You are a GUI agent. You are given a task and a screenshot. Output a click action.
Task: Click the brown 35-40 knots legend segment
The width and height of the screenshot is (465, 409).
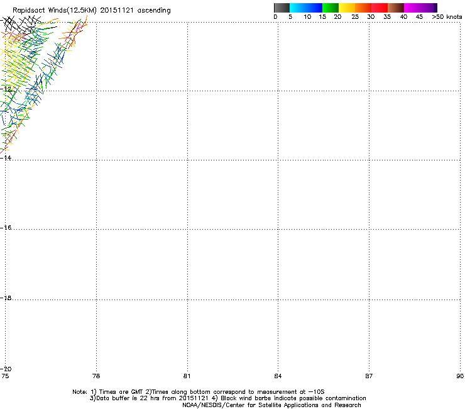pyautogui.click(x=396, y=8)
